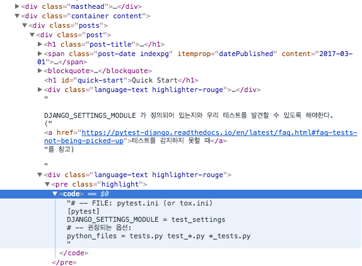The width and height of the screenshot is (362, 266).
Task: Collapse the pre highlight element
Action: pos(47,184)
